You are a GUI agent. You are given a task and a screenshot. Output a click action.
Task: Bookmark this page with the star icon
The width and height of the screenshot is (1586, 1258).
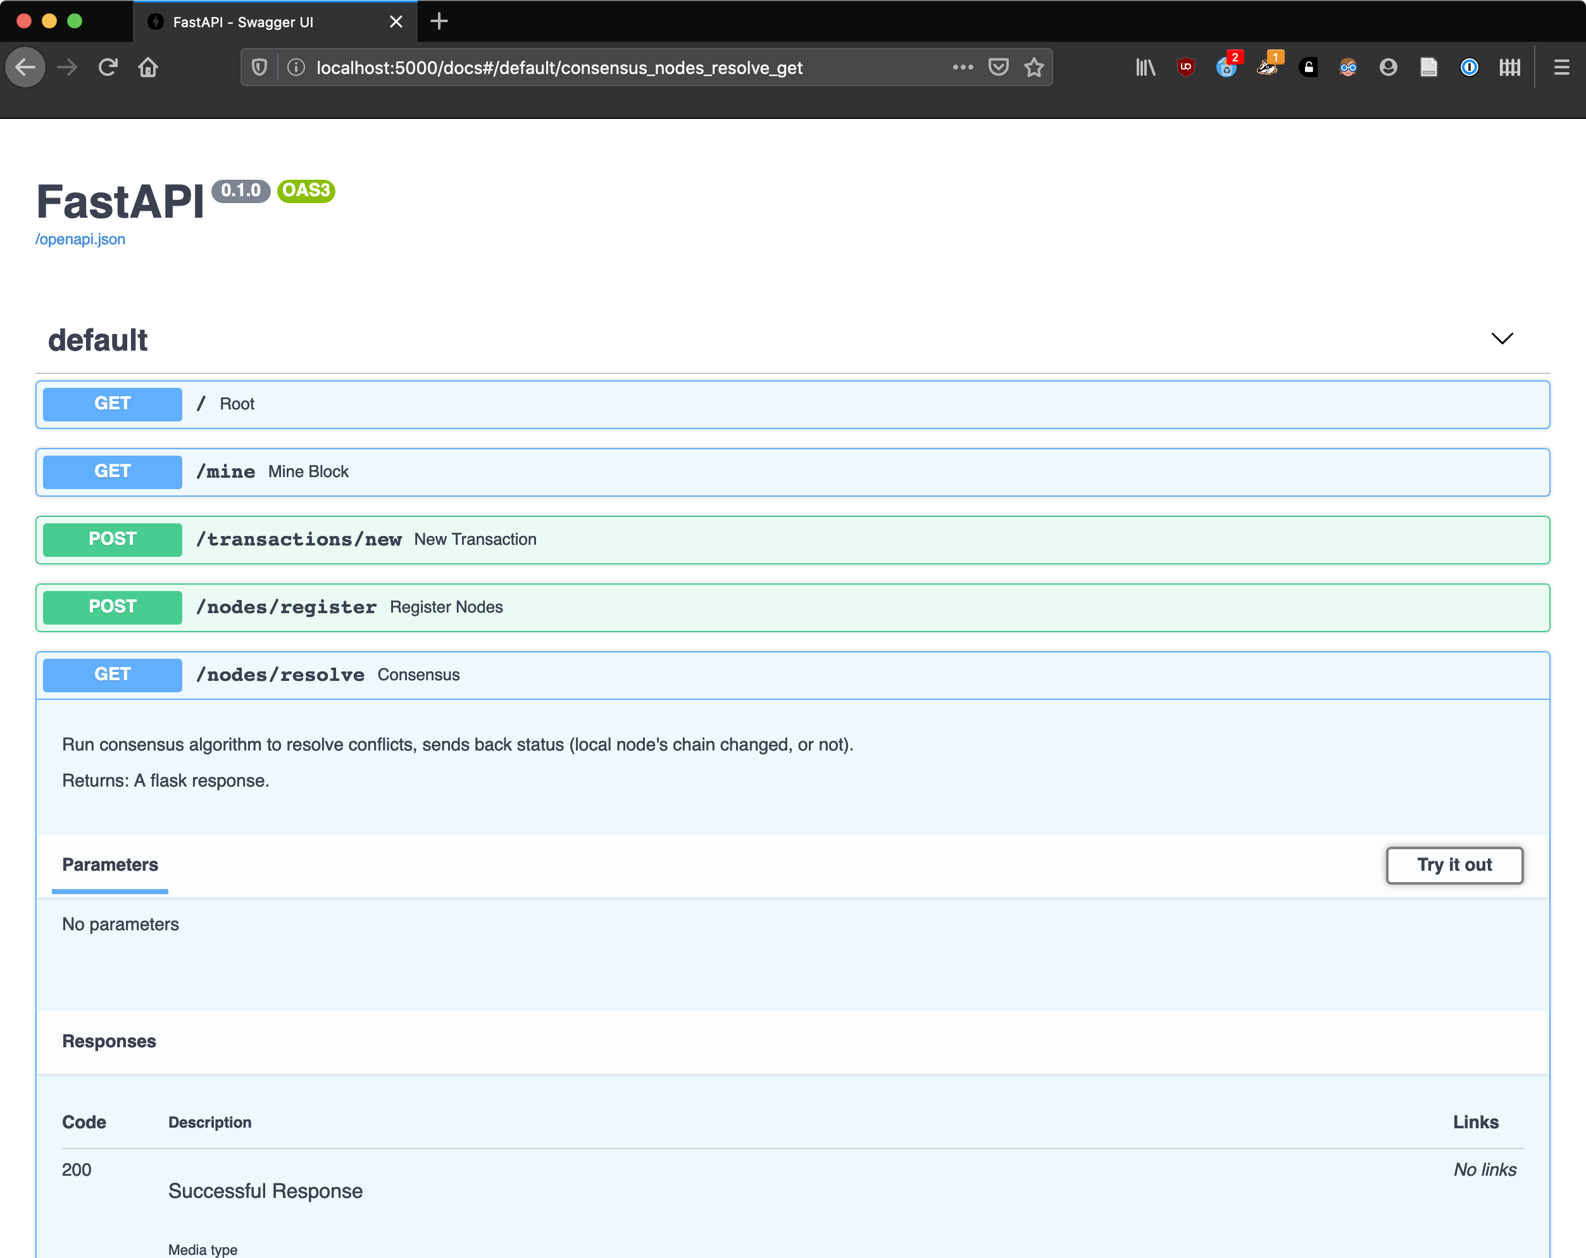click(x=1033, y=68)
